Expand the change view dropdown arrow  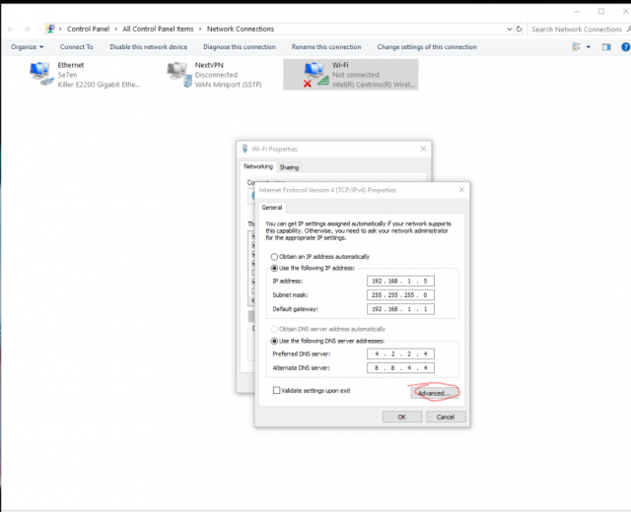pyautogui.click(x=590, y=46)
